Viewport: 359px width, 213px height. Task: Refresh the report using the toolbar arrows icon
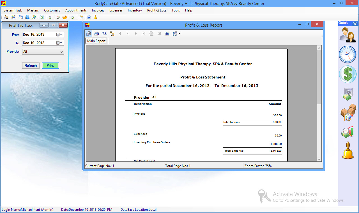pos(104,34)
